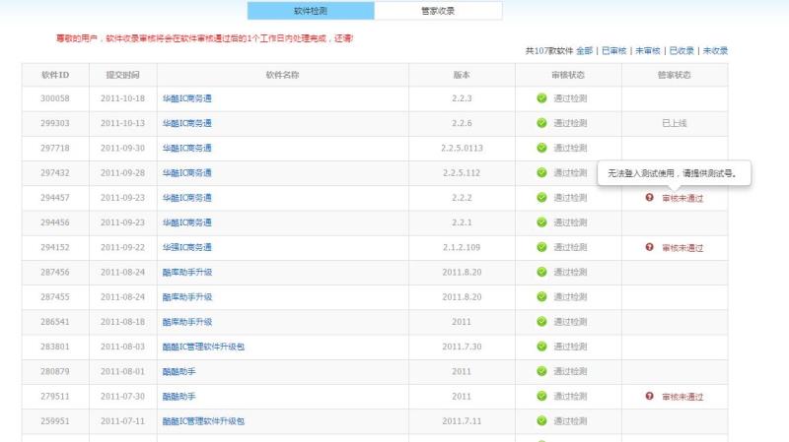Click the 已上线 status in row 299303
The image size is (789, 442).
coord(675,123)
